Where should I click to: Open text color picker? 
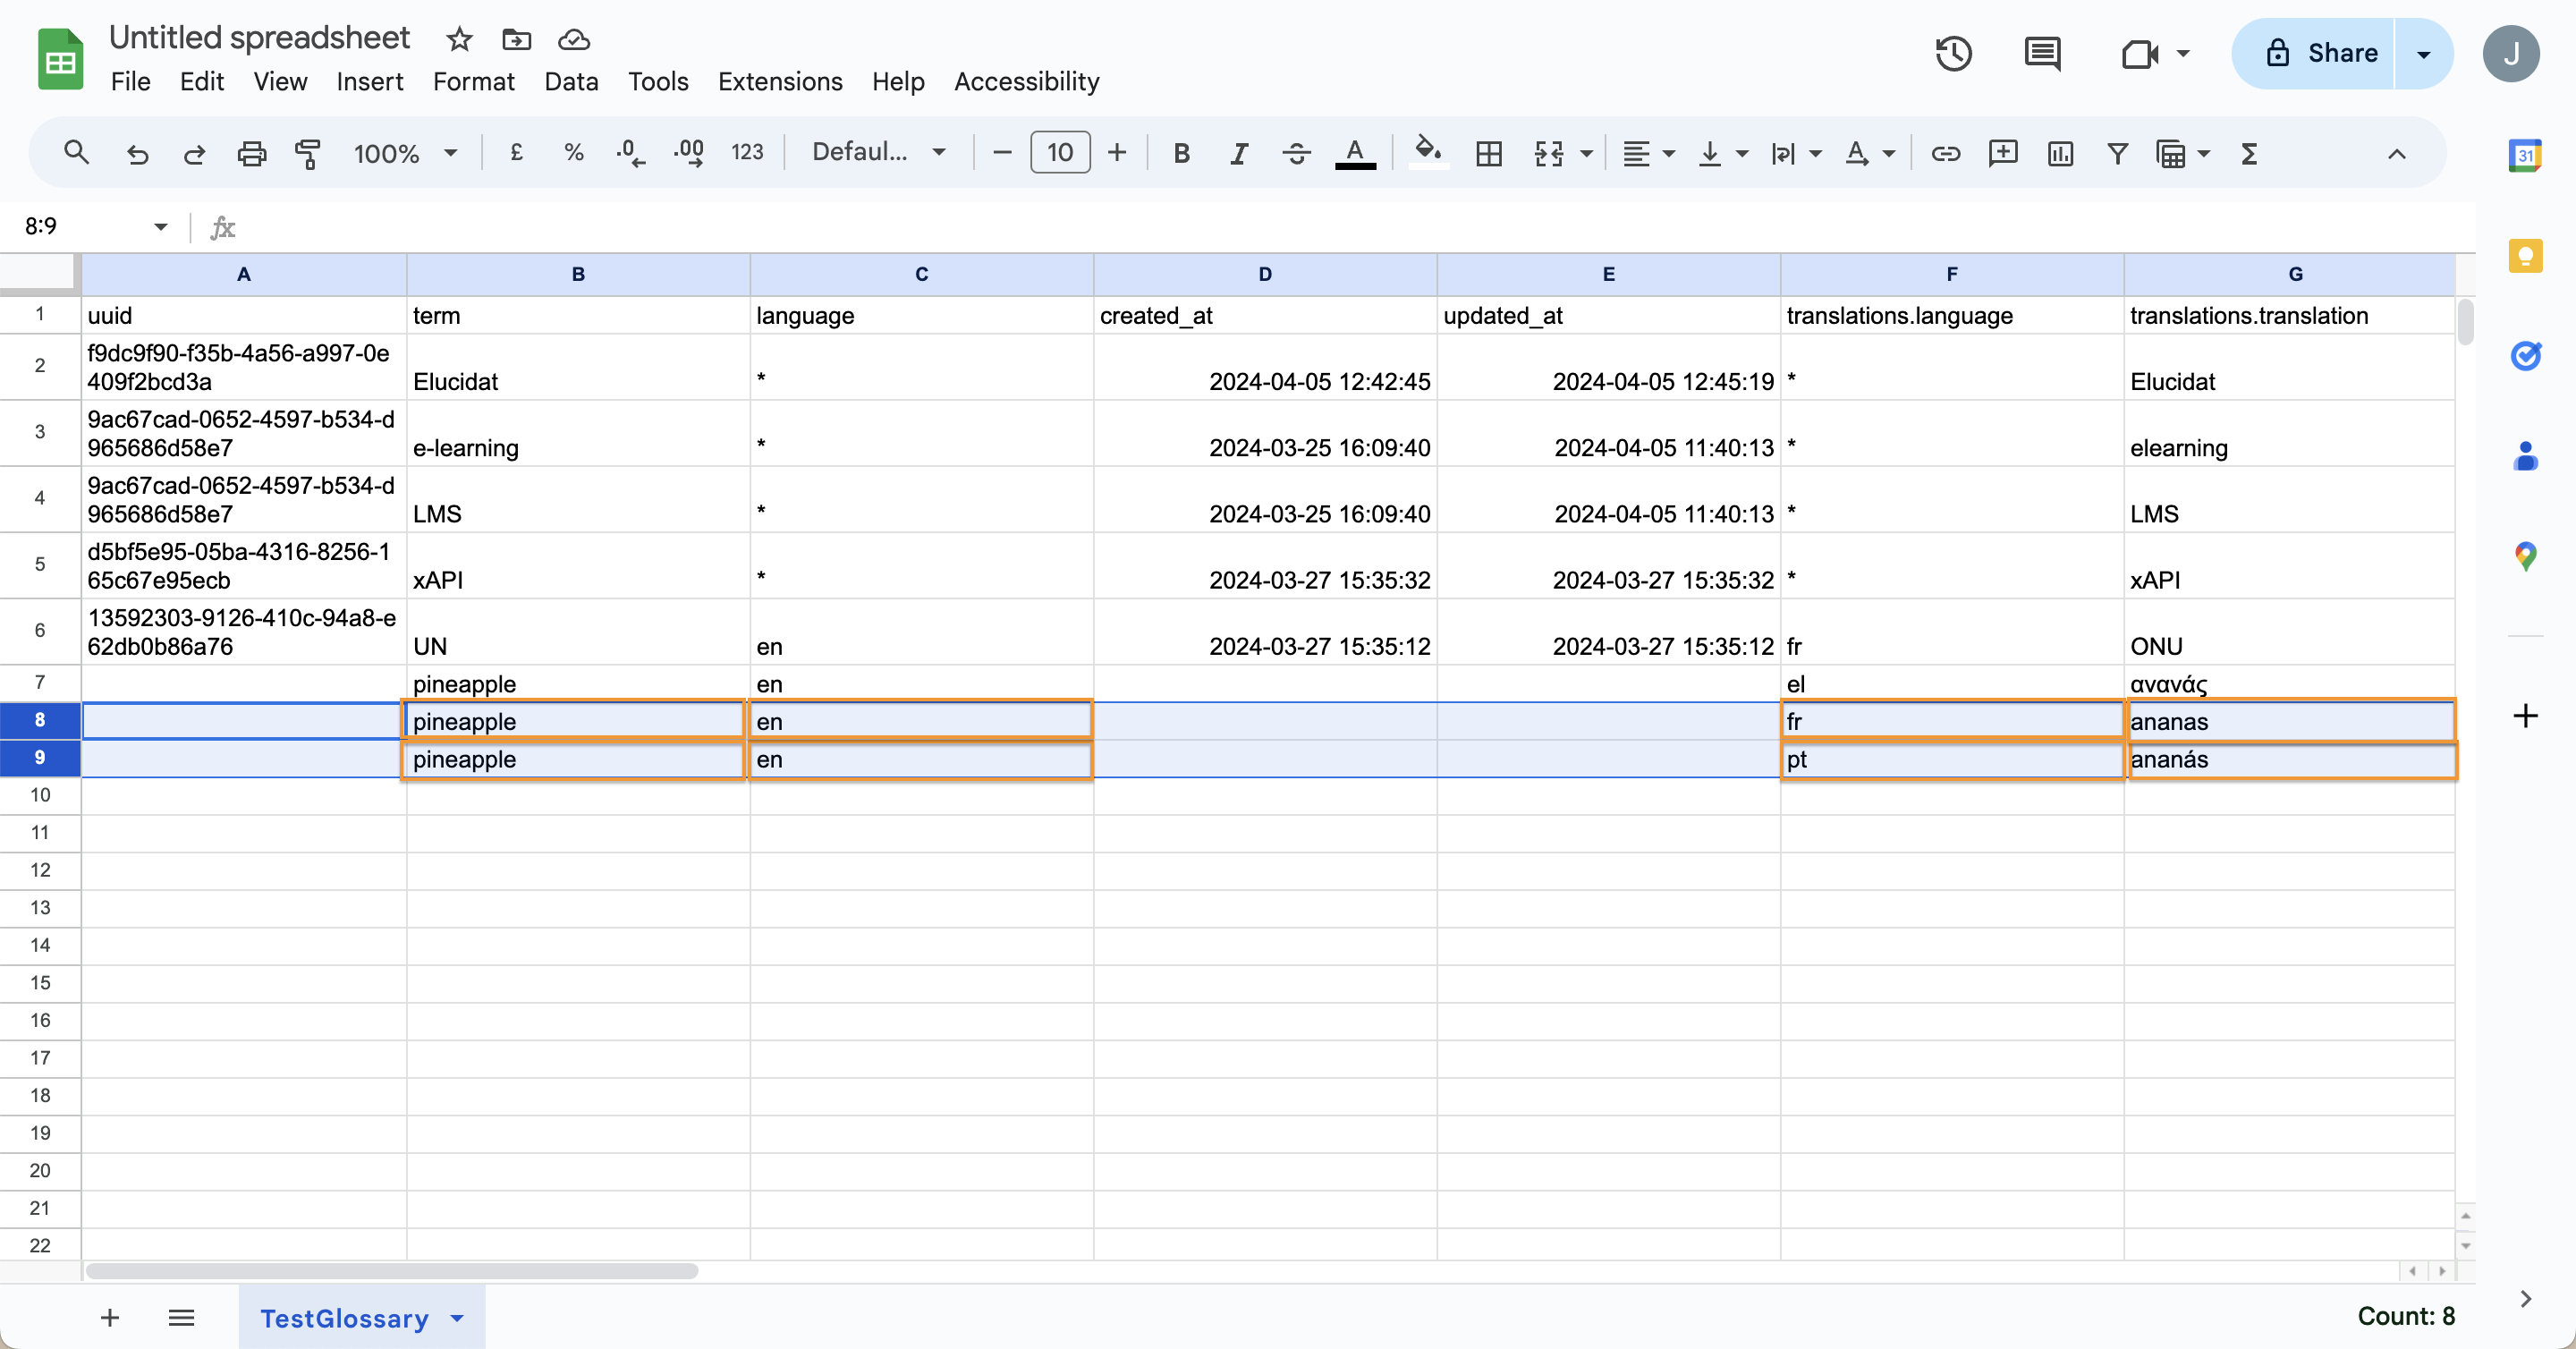click(x=1355, y=153)
